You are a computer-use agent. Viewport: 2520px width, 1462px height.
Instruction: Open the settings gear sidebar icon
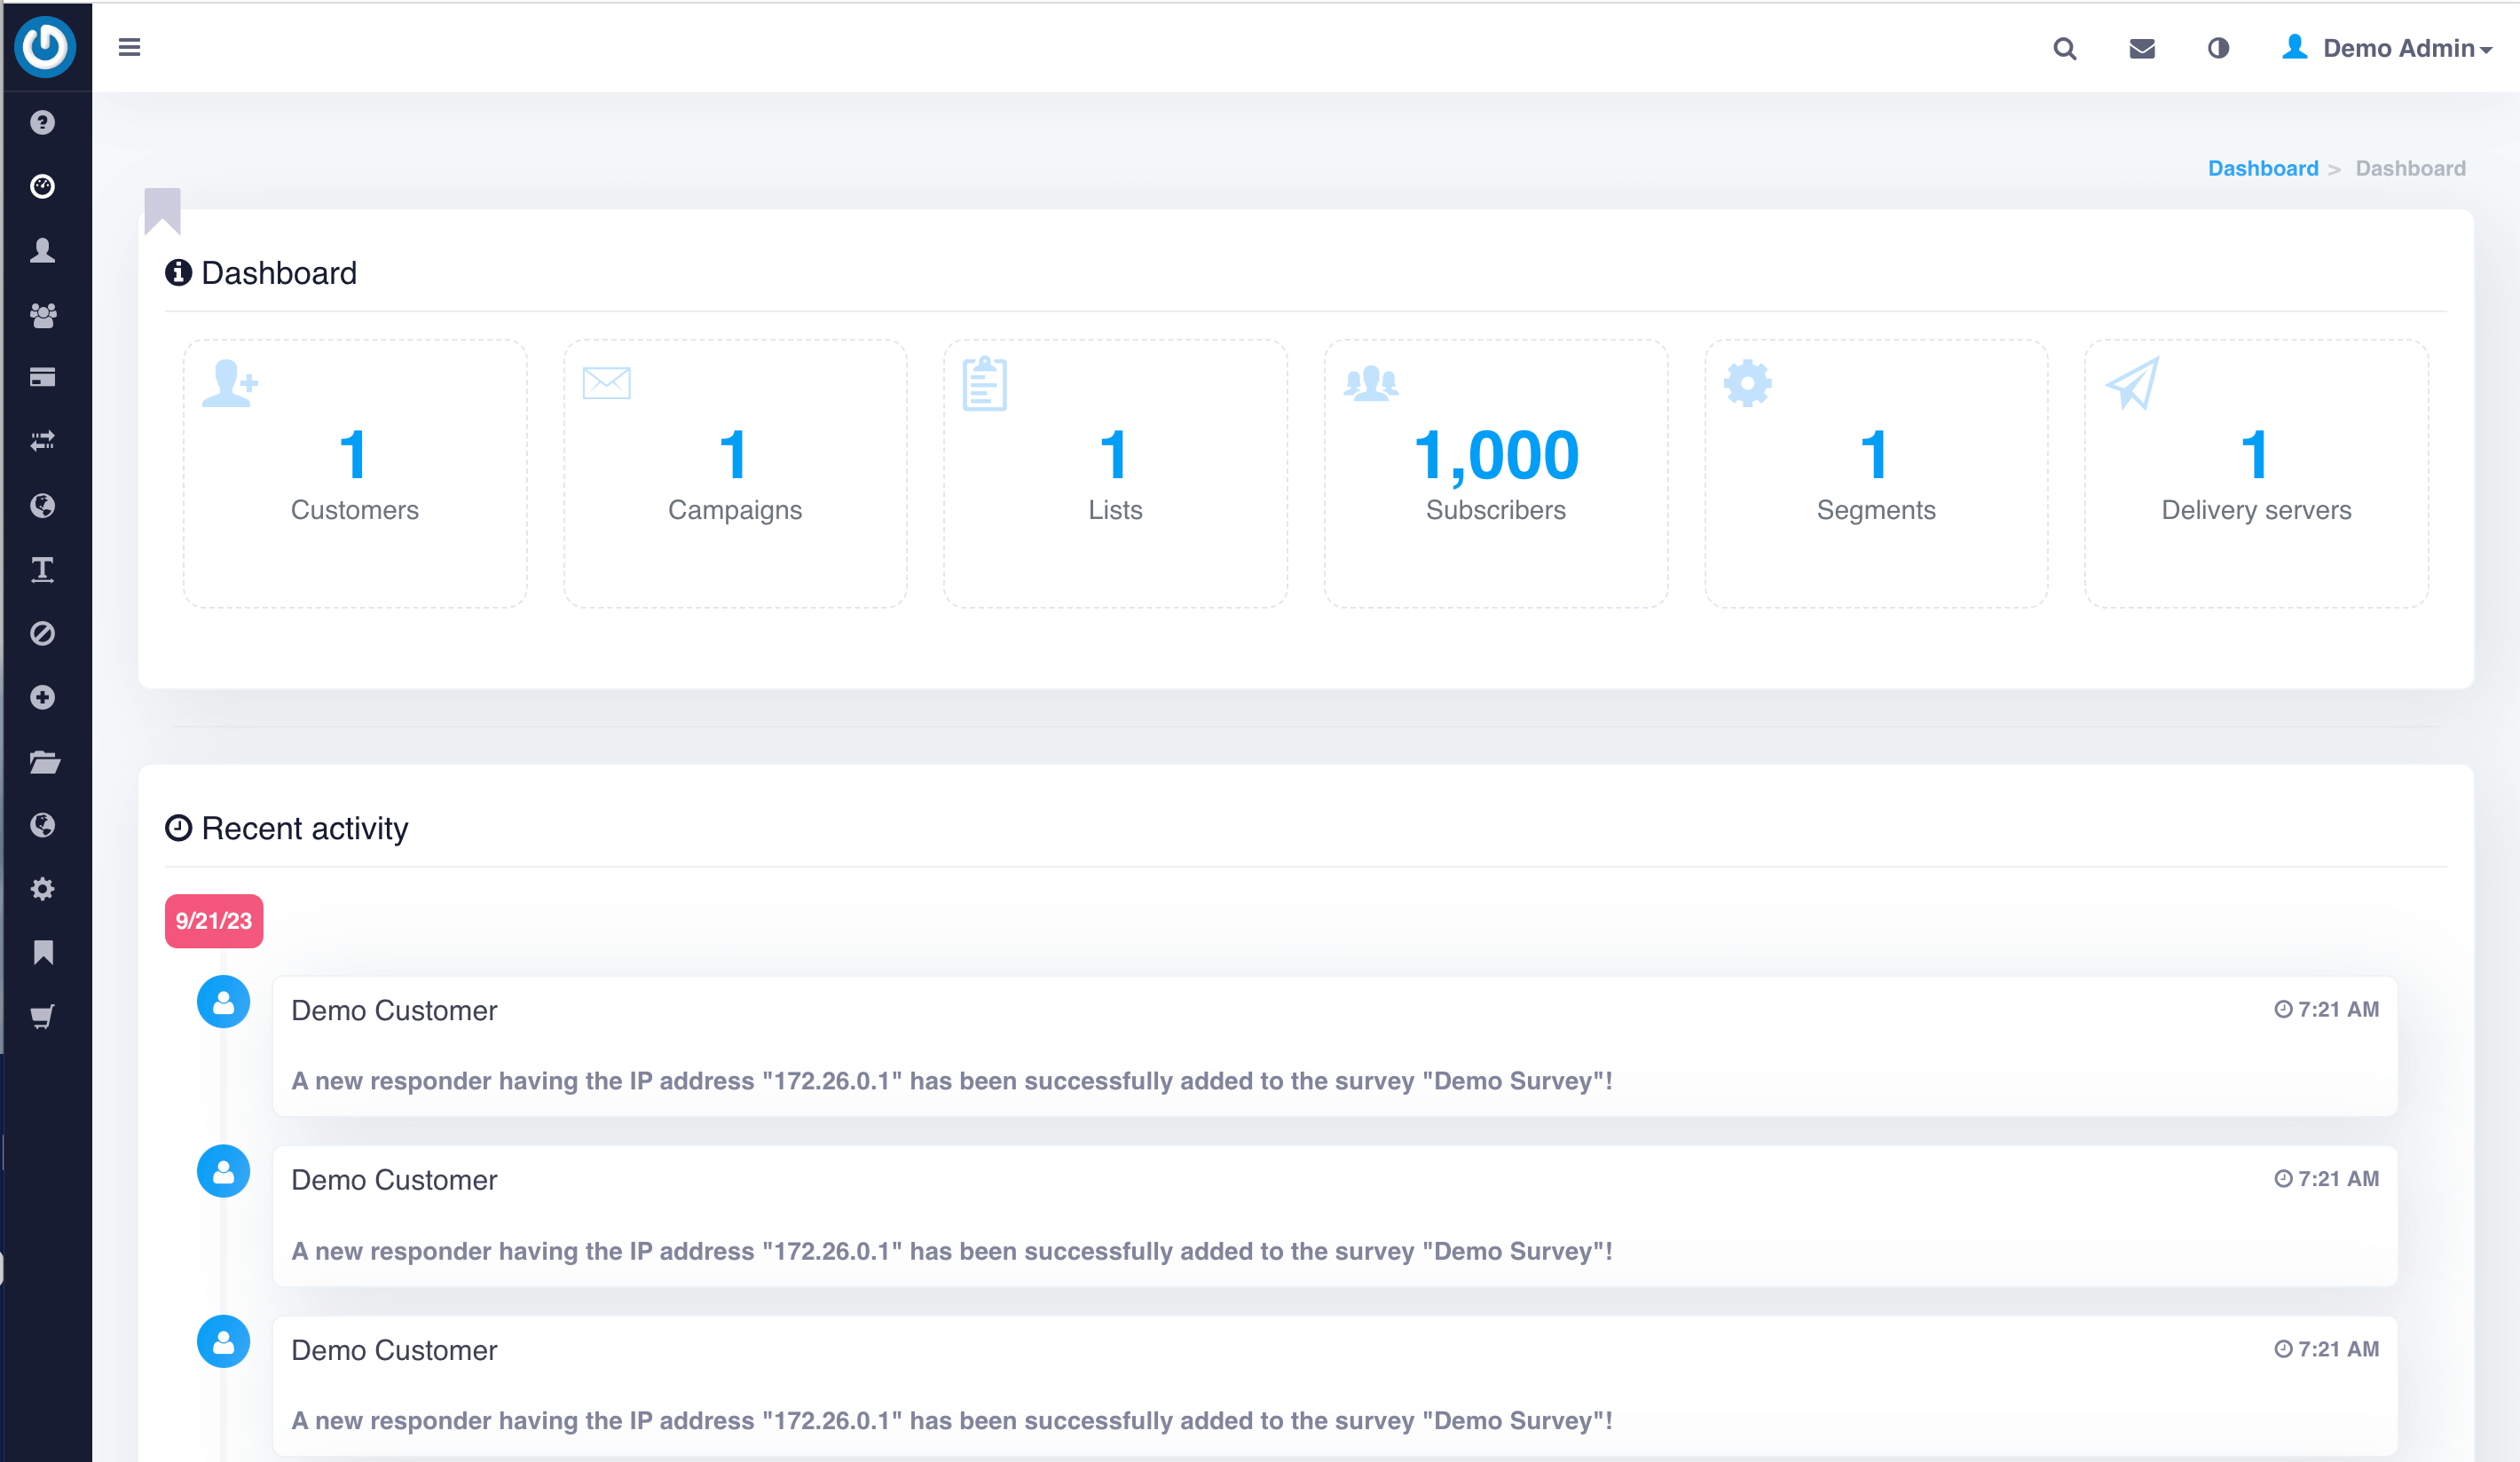click(x=42, y=889)
